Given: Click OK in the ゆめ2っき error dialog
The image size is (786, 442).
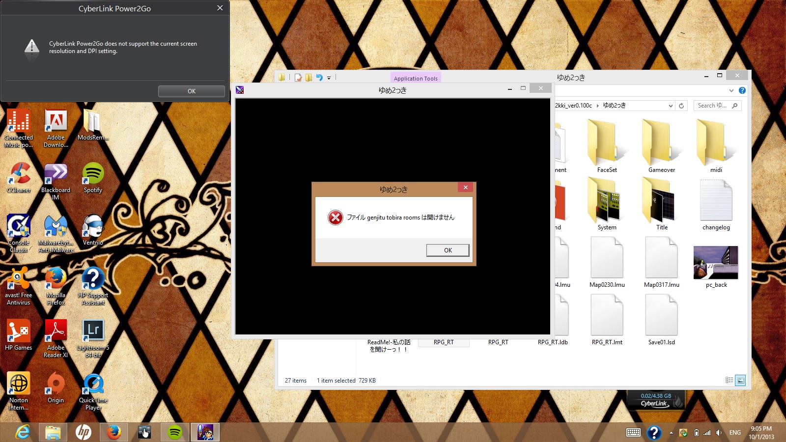Looking at the screenshot, I should point(448,250).
